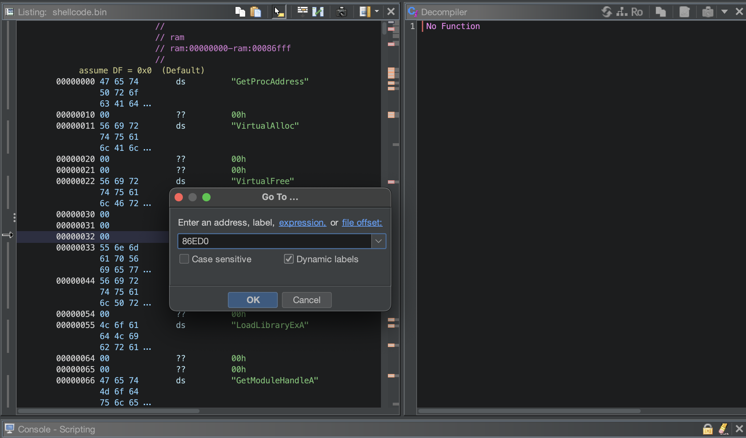Open Decompiler control flow graph icon
This screenshot has height=438, width=746.
[x=622, y=12]
